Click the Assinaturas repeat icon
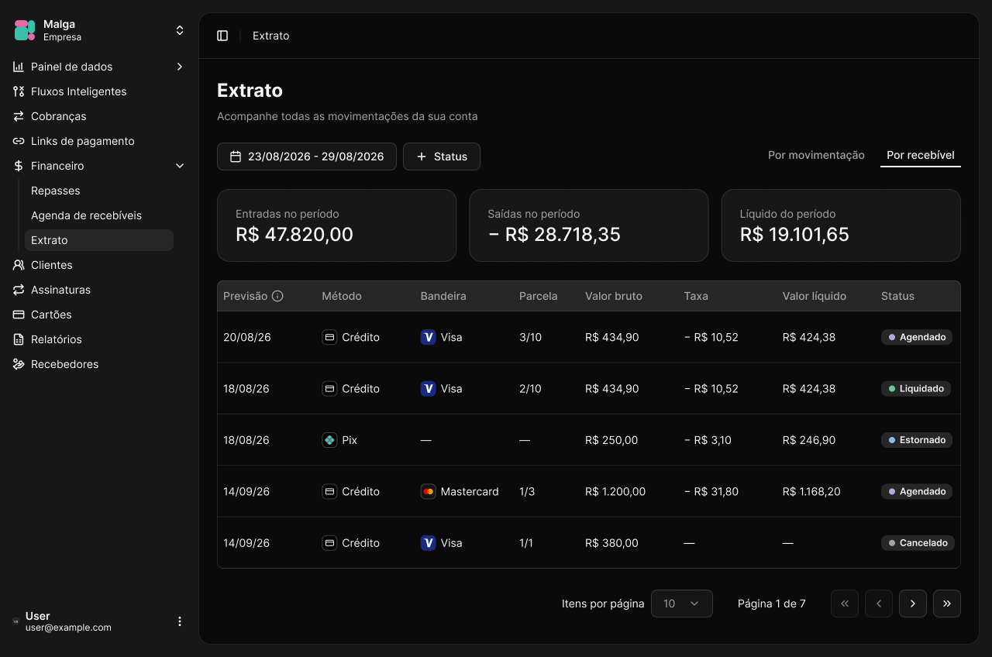The height and width of the screenshot is (657, 992). tap(19, 290)
